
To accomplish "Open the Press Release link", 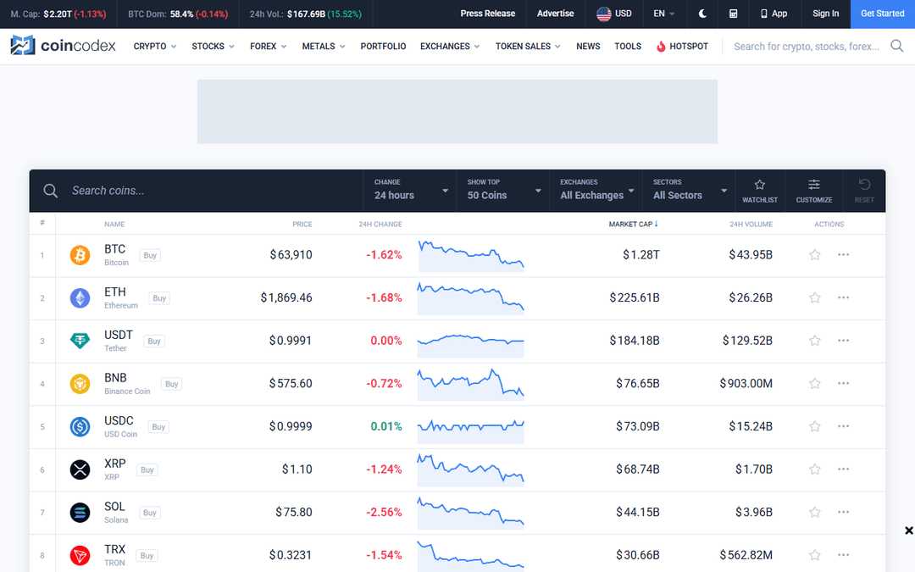I will [x=488, y=14].
